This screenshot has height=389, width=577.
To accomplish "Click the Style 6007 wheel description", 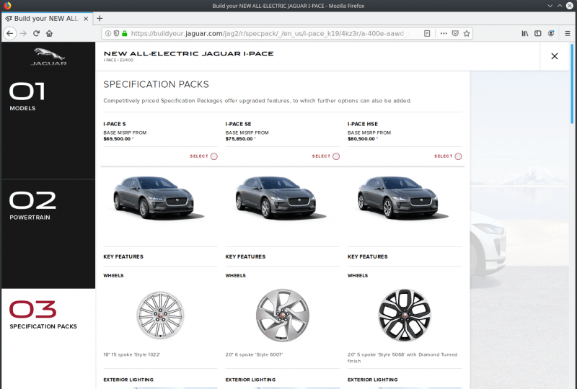I will click(x=254, y=355).
